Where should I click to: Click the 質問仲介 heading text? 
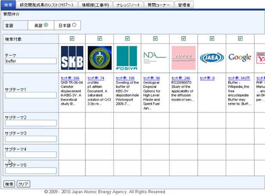[x=12, y=14]
